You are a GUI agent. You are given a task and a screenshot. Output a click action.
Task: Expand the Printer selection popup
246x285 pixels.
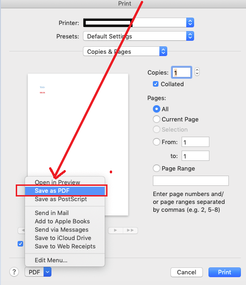click(139, 23)
